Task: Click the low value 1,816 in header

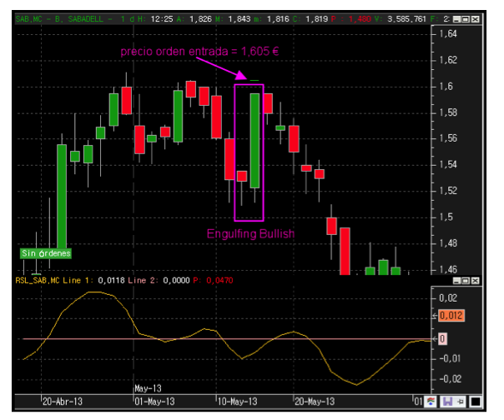Action: tap(278, 19)
